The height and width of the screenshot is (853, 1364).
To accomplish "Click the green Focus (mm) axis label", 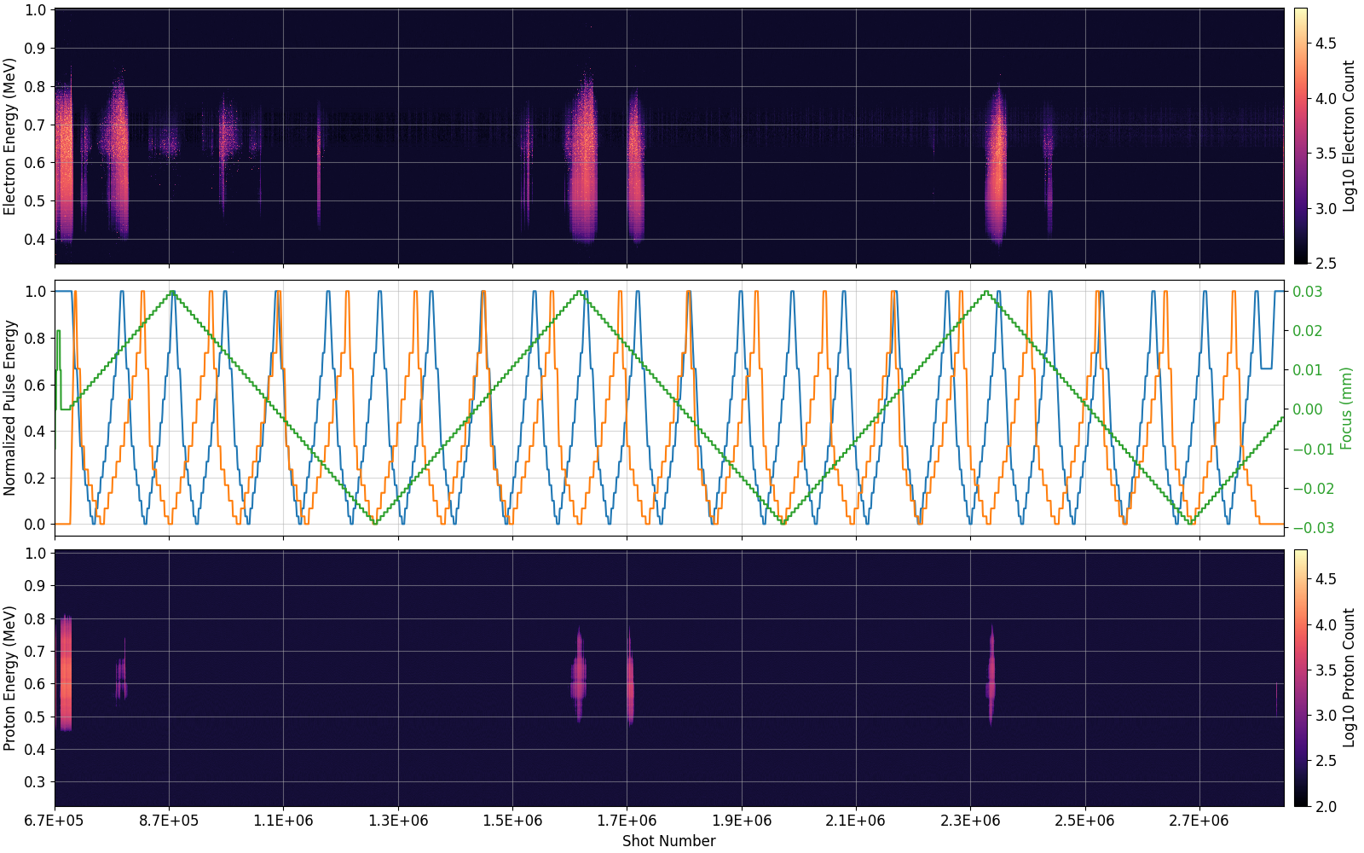I will click(1346, 408).
